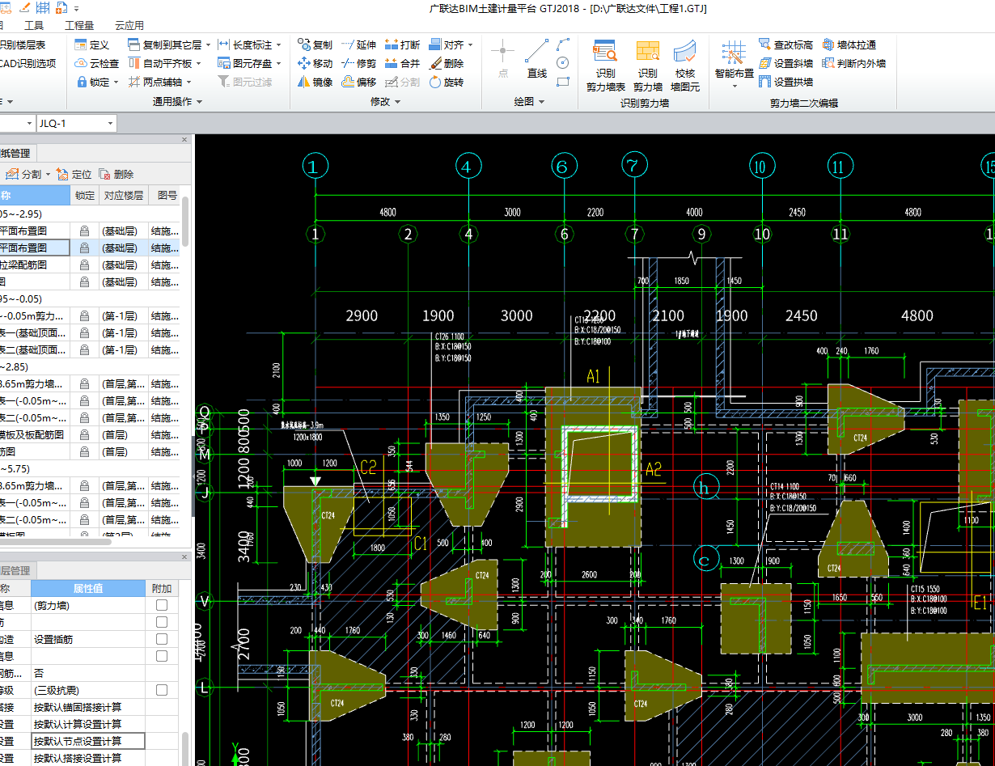Toggle 附加 checkbox for (三级抗震) row
Viewport: 995px width, 766px height.
(x=162, y=690)
